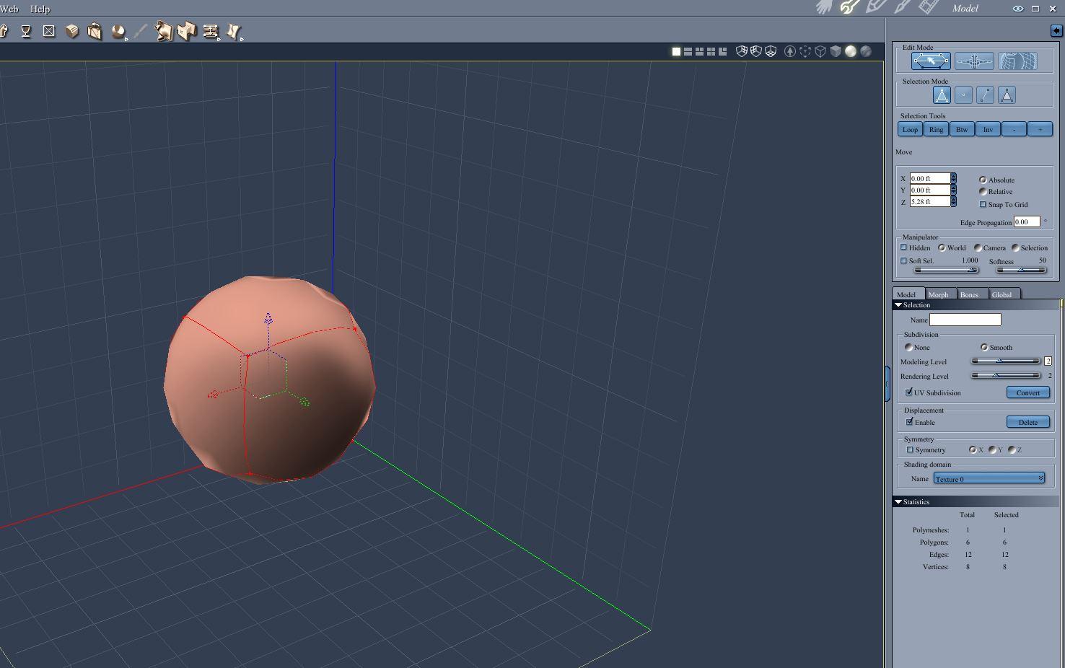Toggle UV Subdivision checkbox
1065x668 pixels.
pos(909,392)
